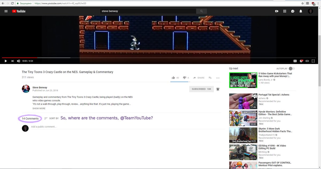Click the user avatar beside comment box
Image resolution: width=321 pixels, height=169 pixels.
pos(25,128)
